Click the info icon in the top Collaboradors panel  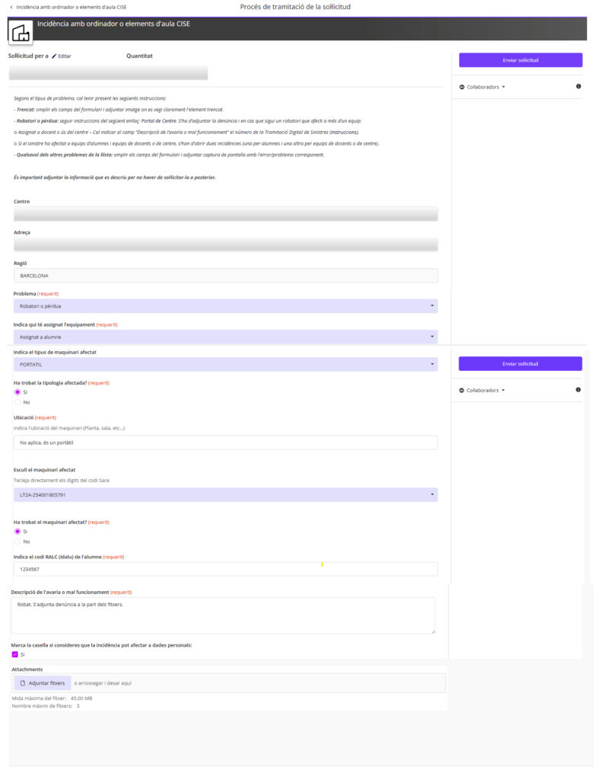[579, 87]
